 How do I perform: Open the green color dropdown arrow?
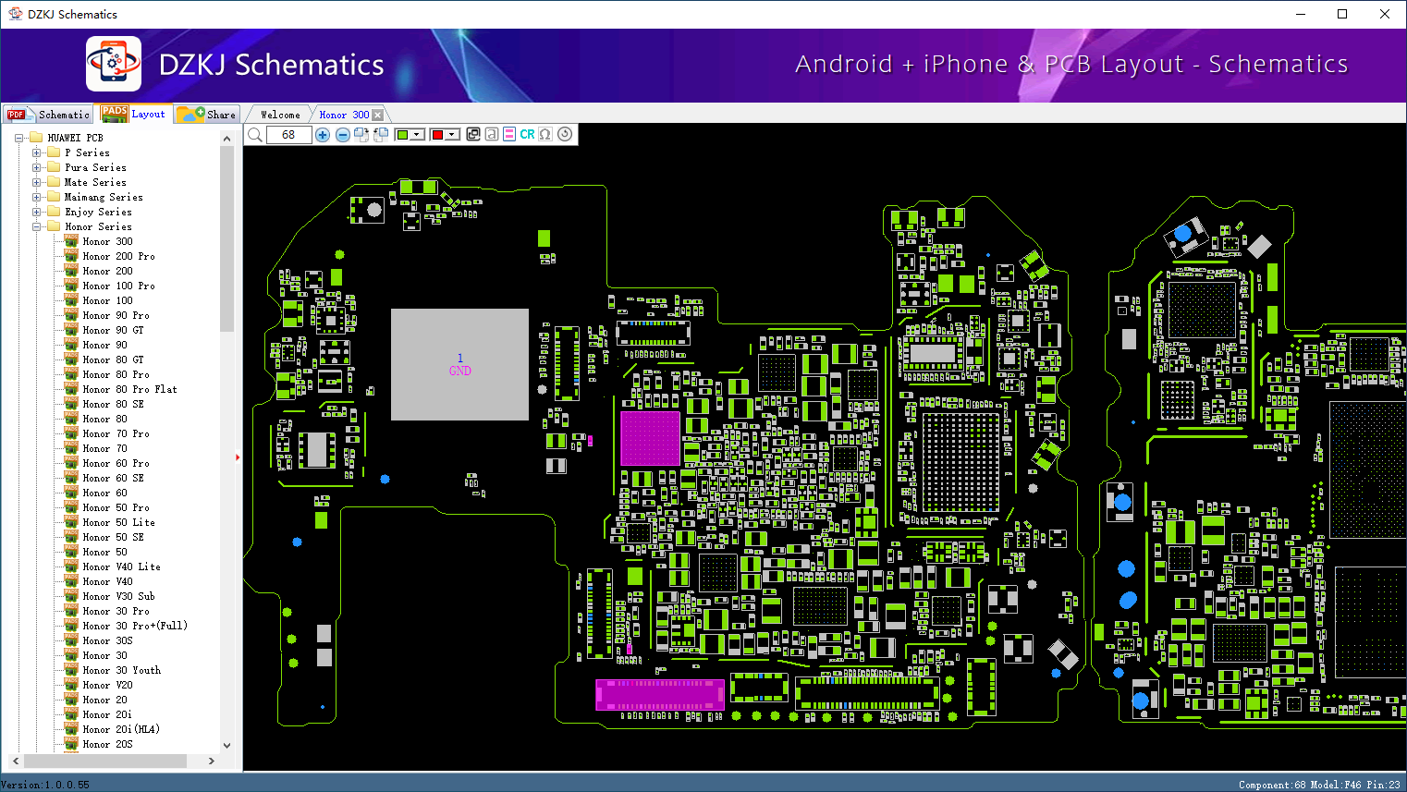417,135
